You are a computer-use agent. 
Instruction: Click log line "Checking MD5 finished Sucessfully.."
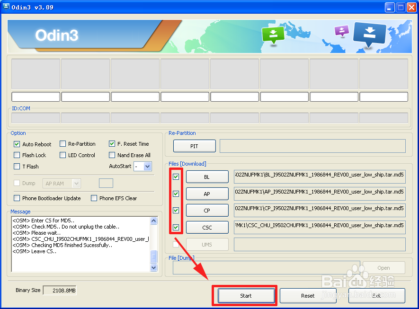point(62,245)
